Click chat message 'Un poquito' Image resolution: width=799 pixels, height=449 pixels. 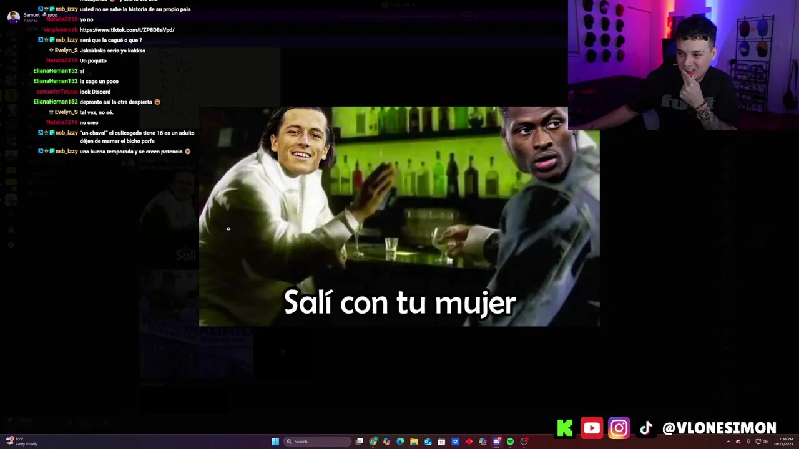[93, 60]
